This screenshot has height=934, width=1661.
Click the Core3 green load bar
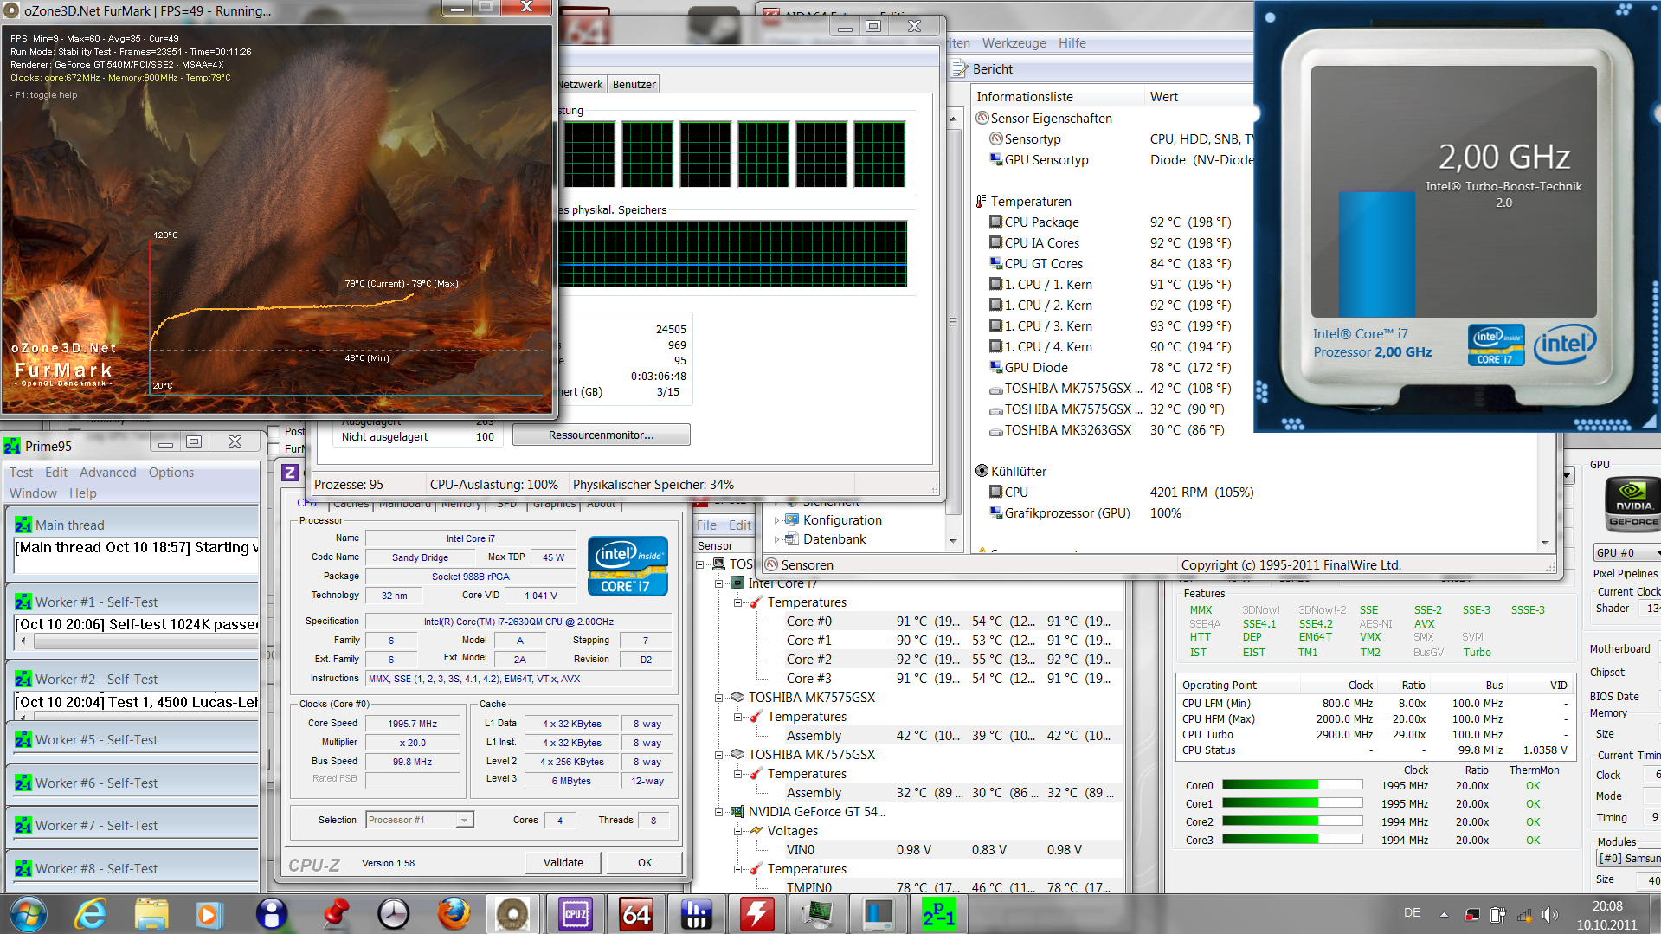[1291, 841]
